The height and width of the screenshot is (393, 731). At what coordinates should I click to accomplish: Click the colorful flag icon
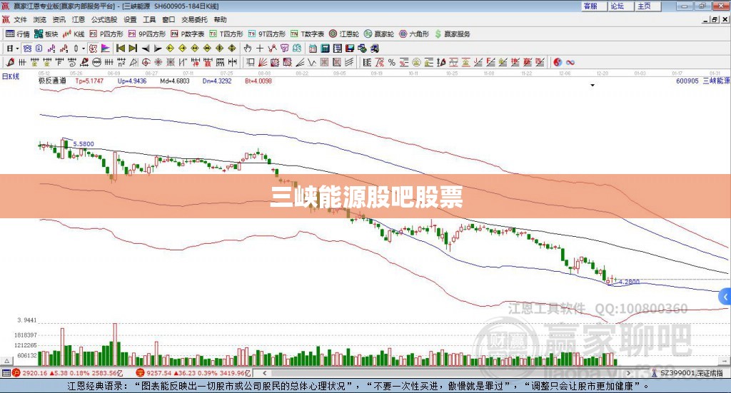tap(107, 49)
